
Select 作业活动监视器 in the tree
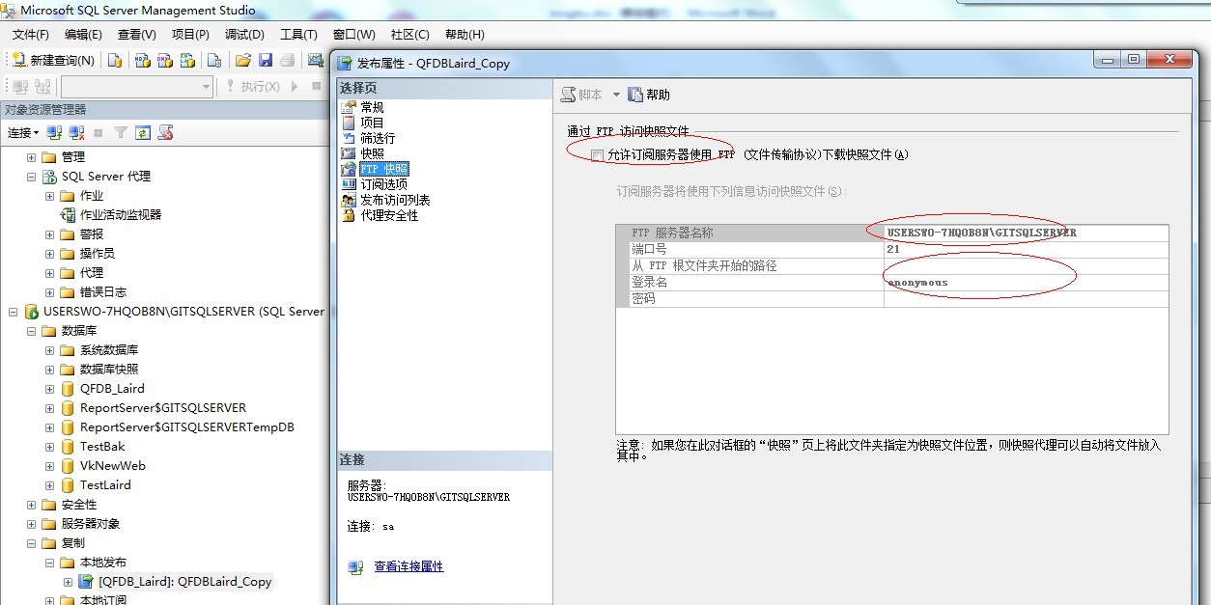(120, 215)
